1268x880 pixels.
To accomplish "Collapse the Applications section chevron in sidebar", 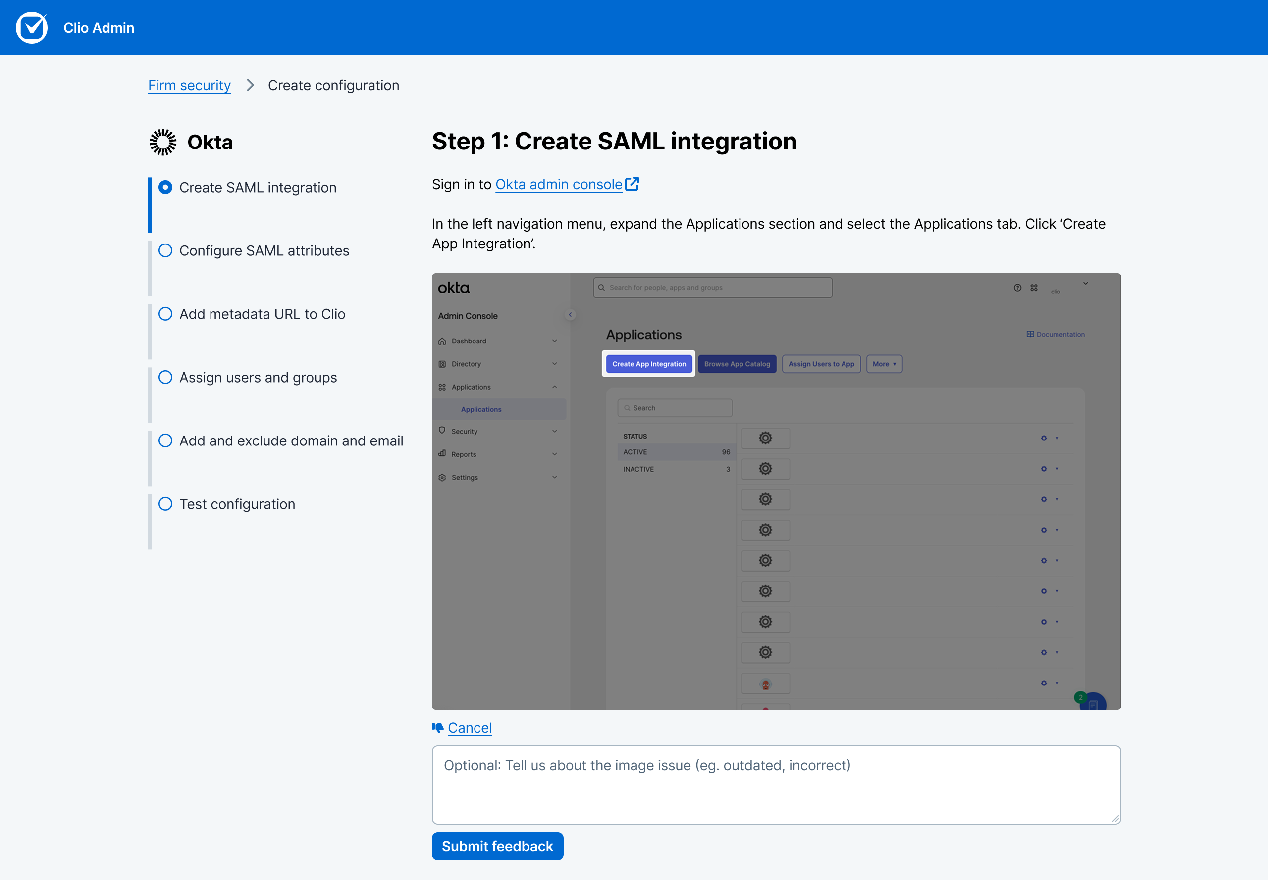I will [555, 387].
